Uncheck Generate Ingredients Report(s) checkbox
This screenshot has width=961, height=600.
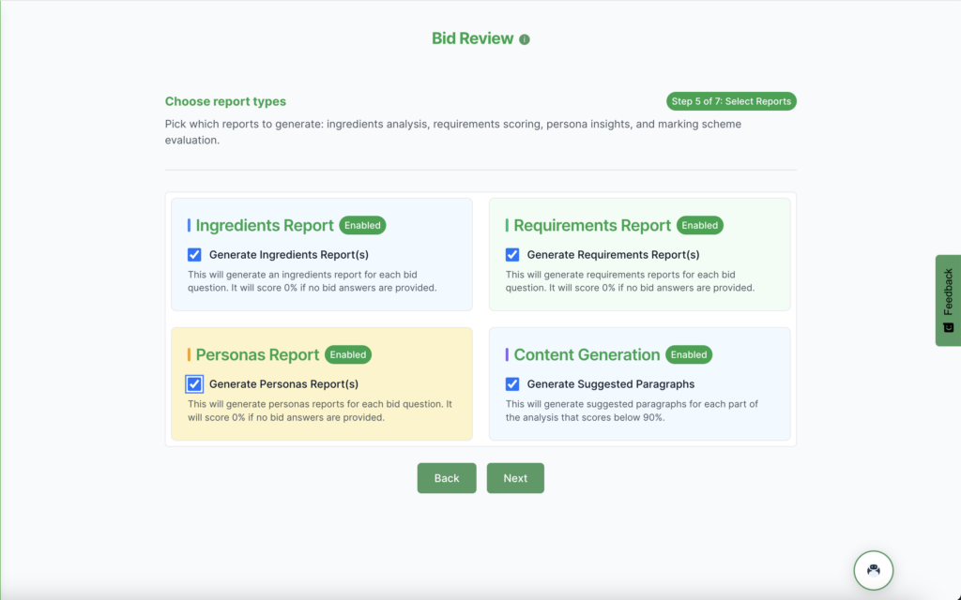click(194, 254)
